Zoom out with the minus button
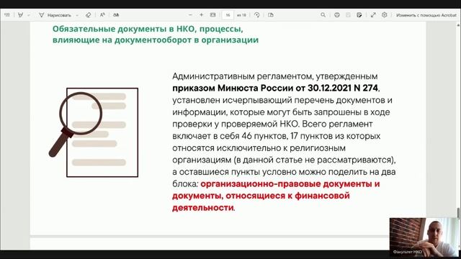This screenshot has width=461, height=259. pos(190,14)
